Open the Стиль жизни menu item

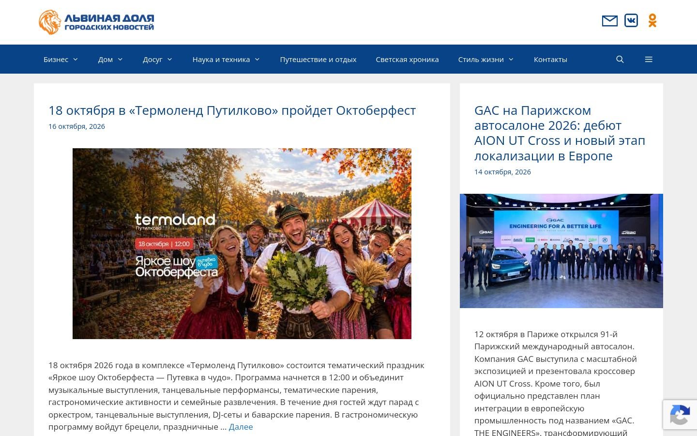click(481, 59)
